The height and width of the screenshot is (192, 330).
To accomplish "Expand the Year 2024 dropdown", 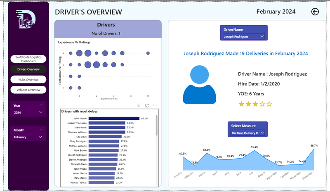I will pos(28,113).
